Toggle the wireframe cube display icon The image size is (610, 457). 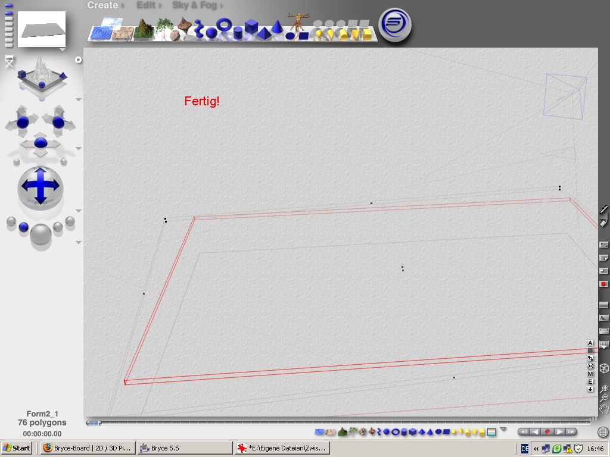[x=603, y=368]
